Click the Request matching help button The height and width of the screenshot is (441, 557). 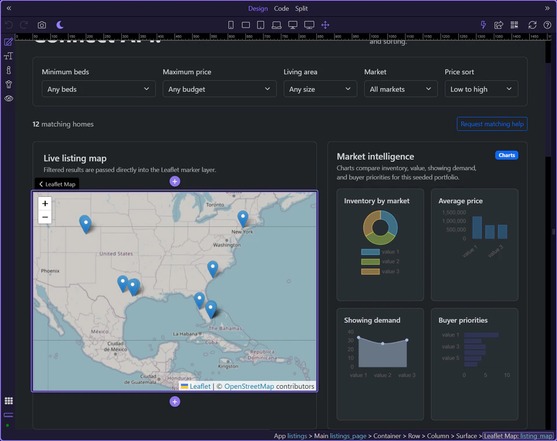point(491,124)
